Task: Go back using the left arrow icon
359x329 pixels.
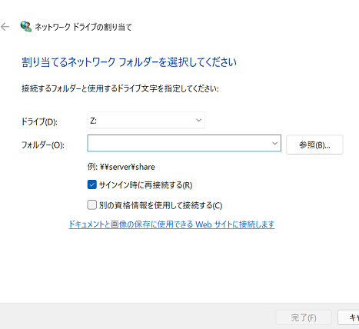Action: click(5, 27)
